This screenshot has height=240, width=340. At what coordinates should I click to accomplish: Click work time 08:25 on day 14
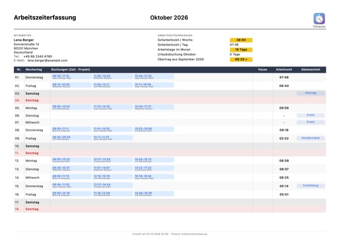(x=284, y=178)
